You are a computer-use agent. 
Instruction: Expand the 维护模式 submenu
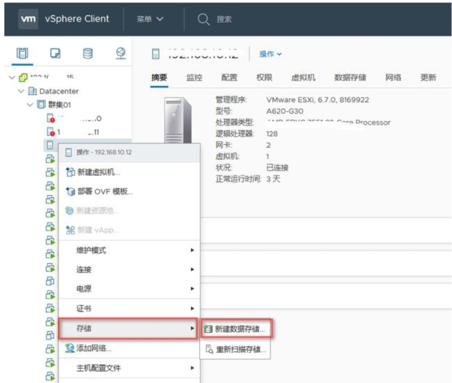point(129,250)
